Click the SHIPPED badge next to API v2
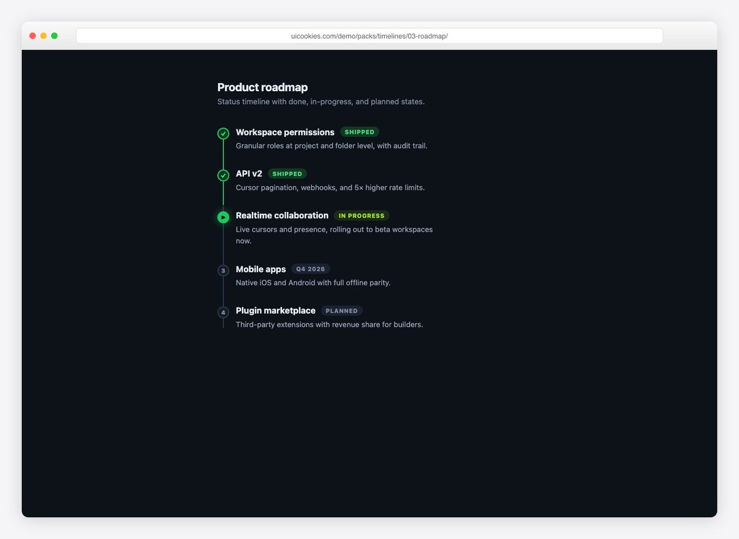 [288, 174]
